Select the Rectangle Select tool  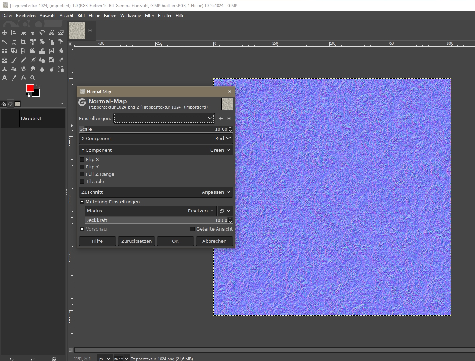coord(23,33)
